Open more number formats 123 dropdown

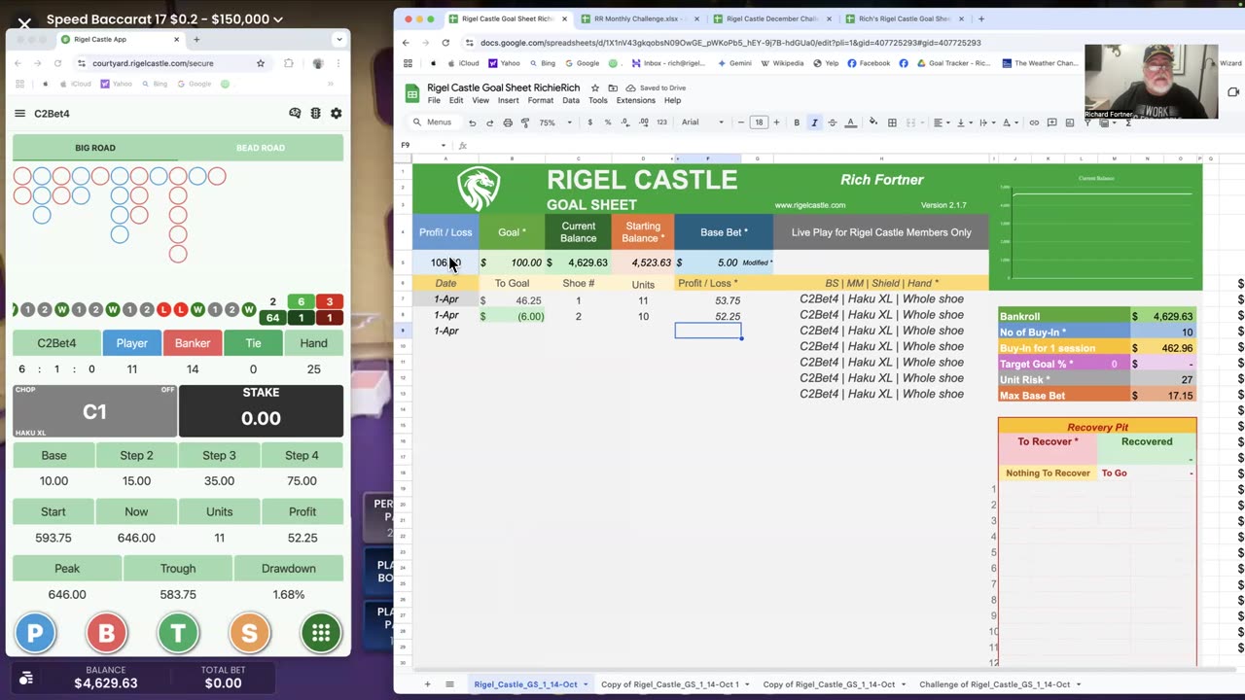pos(661,122)
